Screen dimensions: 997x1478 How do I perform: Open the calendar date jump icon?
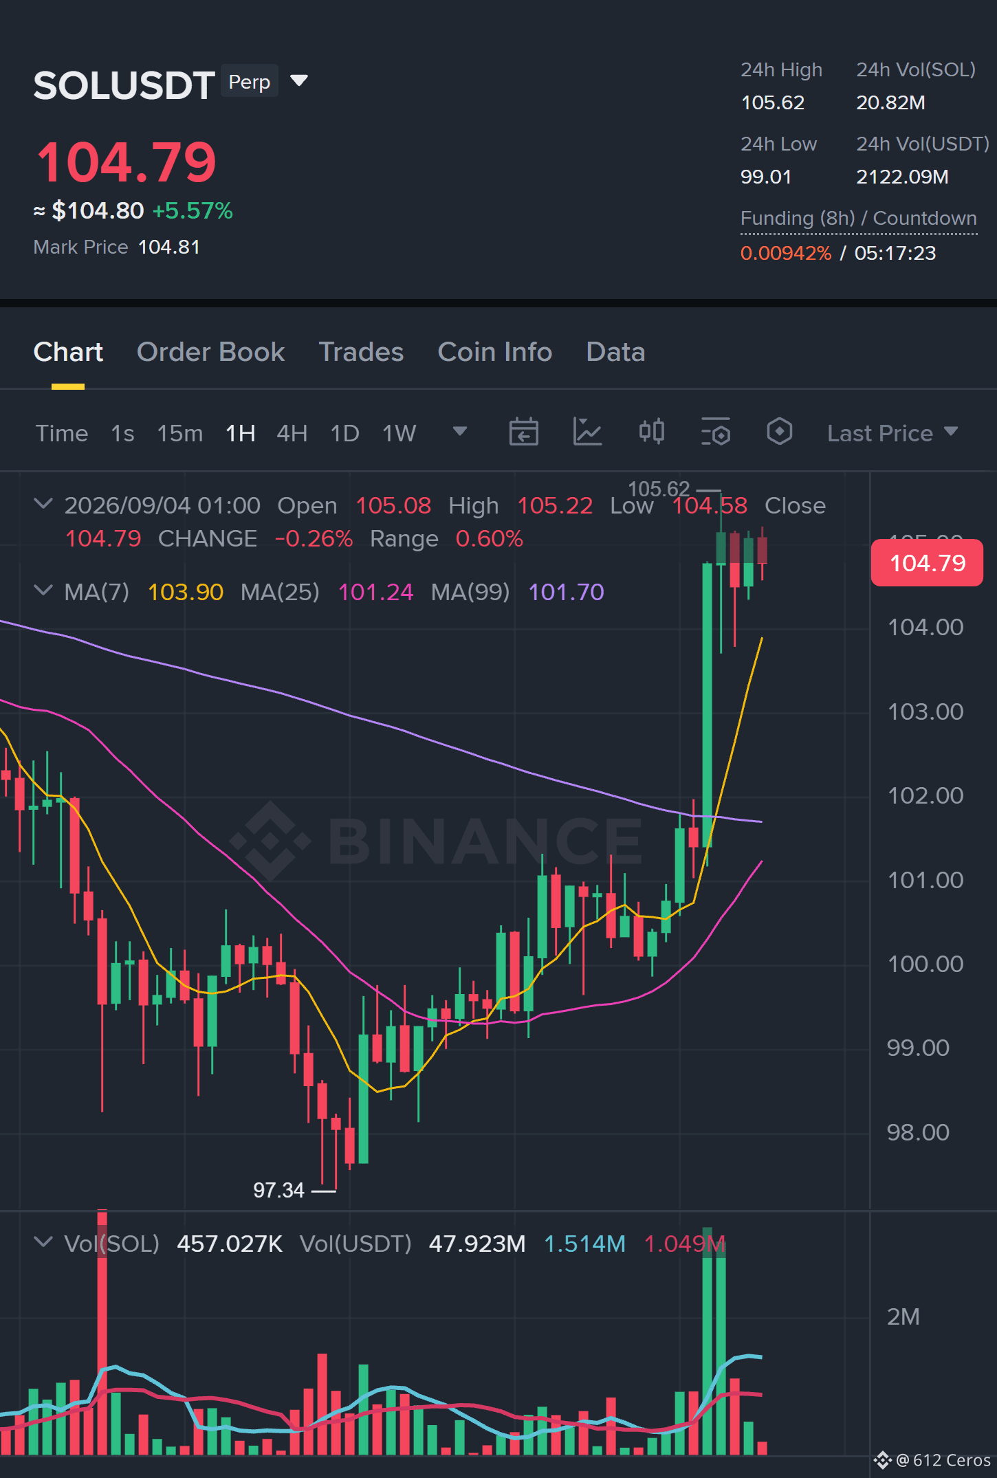[x=523, y=432]
